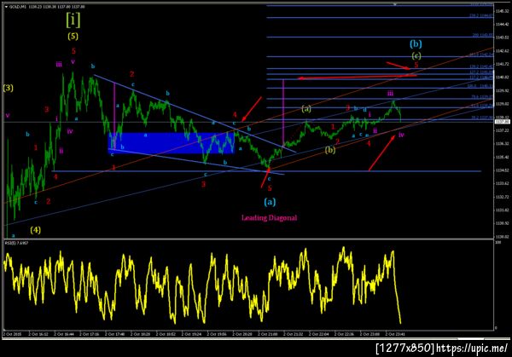This screenshot has height=357, width=512.
Task: Select the solid blue rectangle object on the chart
Action: pos(172,143)
